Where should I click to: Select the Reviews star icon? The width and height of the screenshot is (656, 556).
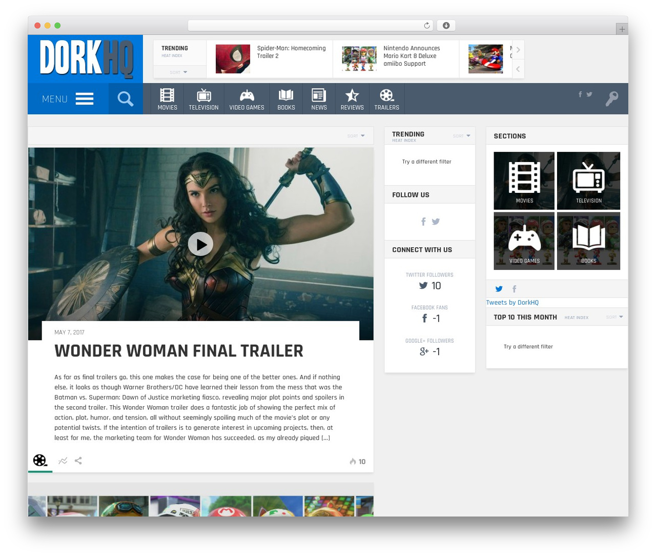tap(352, 99)
